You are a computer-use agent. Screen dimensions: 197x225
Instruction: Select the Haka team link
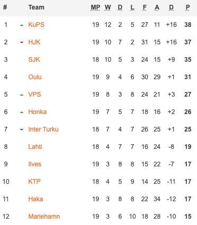click(x=35, y=199)
